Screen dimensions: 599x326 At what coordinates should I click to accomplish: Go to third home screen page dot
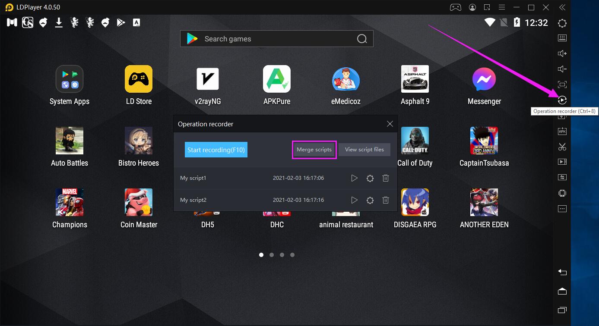point(282,255)
